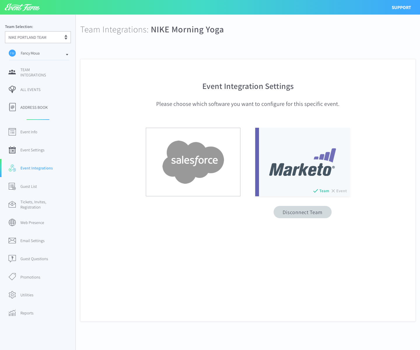Click the All Events balloon icon
The height and width of the screenshot is (350, 420).
click(x=12, y=89)
